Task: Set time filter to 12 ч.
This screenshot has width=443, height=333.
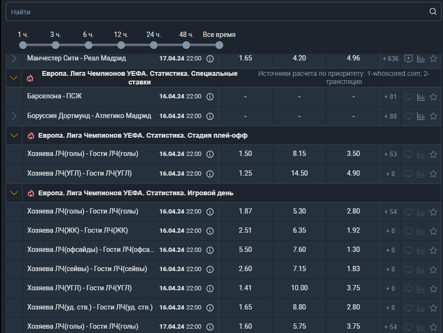Action: pos(121,45)
